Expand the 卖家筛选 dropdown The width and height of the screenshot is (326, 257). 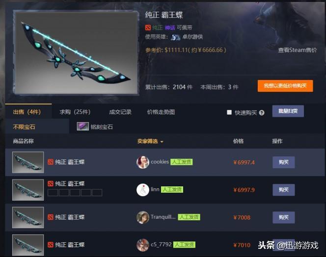[150, 141]
